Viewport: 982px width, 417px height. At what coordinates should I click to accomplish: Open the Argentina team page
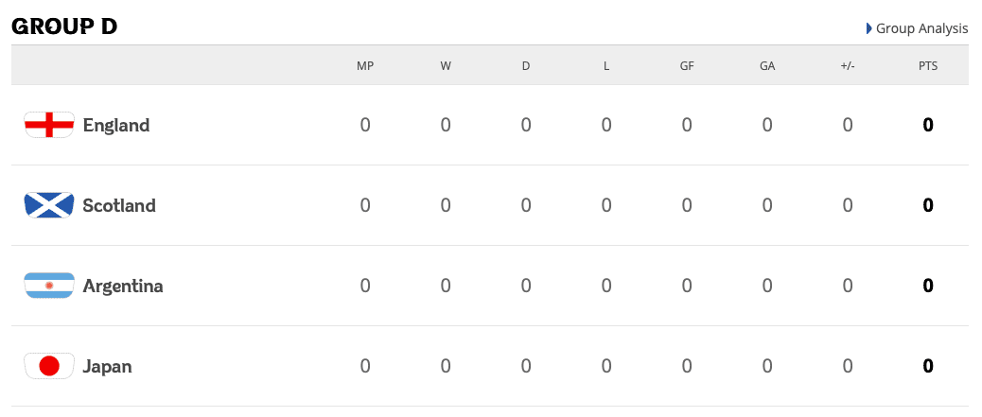123,286
